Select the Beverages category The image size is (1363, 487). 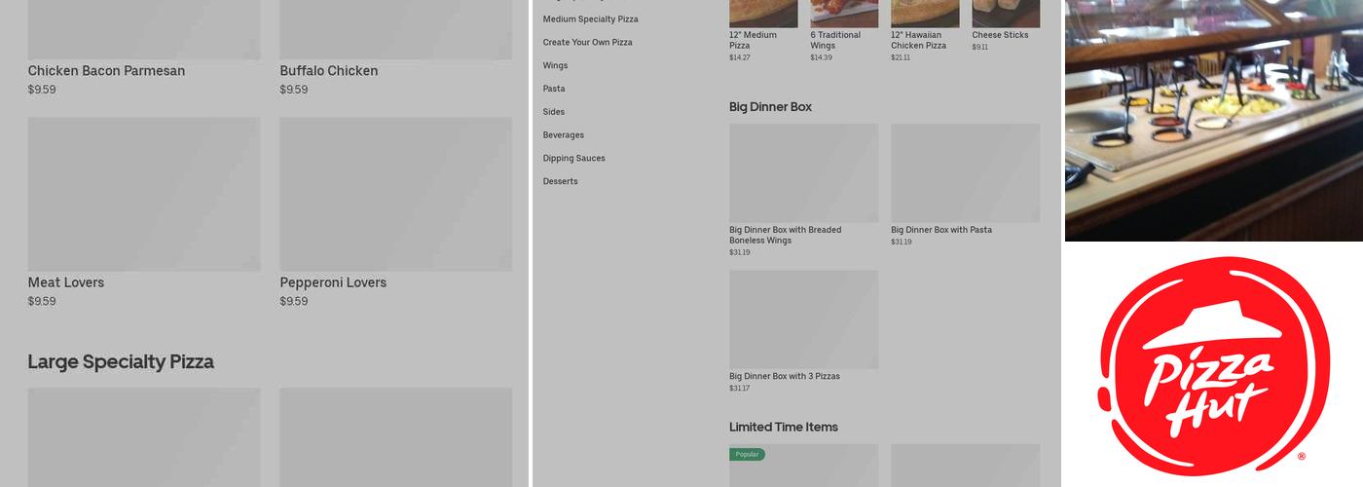(x=564, y=135)
